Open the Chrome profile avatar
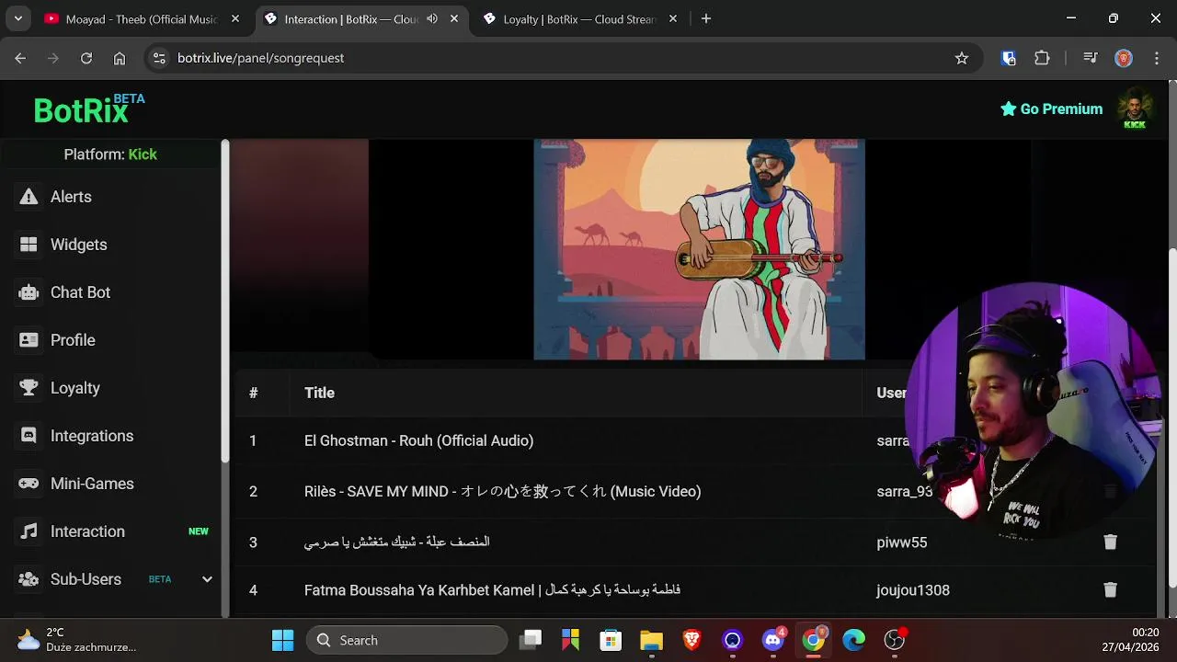1177x662 pixels. 1124,58
